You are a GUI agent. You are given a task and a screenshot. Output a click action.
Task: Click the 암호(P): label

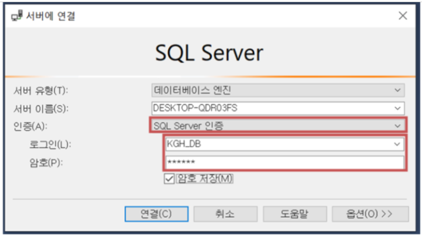click(46, 163)
